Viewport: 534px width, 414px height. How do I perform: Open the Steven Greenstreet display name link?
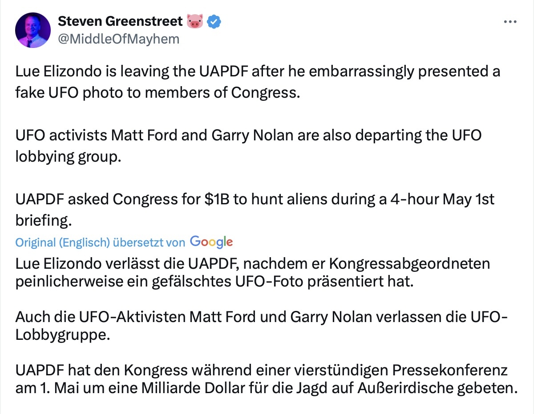(120, 21)
